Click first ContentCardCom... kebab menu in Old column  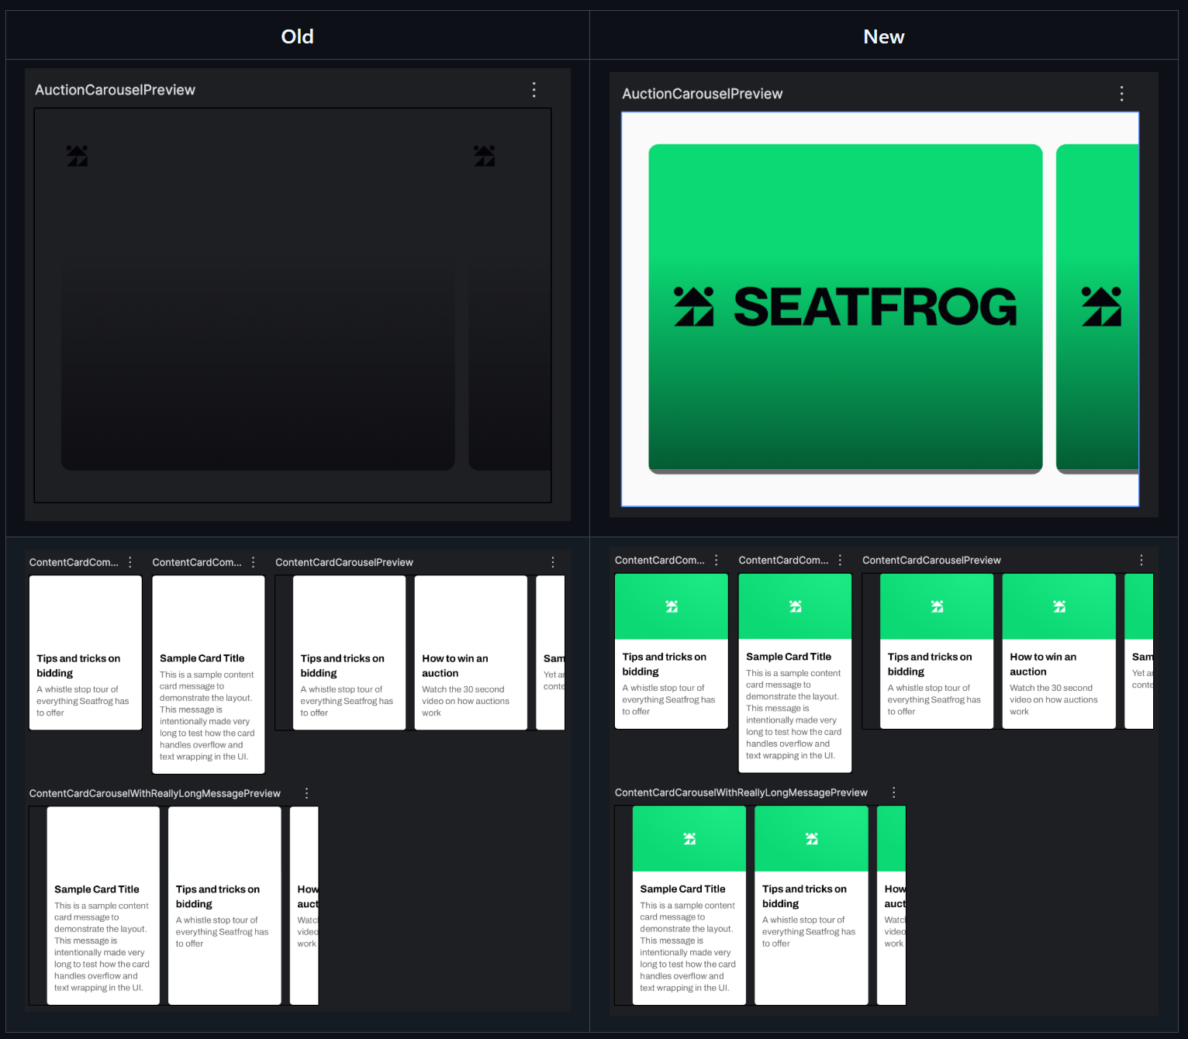(130, 562)
